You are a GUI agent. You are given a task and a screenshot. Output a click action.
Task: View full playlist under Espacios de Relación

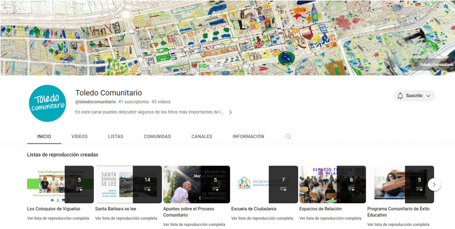(330, 218)
